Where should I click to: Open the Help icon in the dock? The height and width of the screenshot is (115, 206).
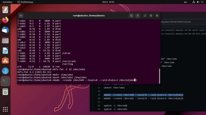tap(5, 71)
